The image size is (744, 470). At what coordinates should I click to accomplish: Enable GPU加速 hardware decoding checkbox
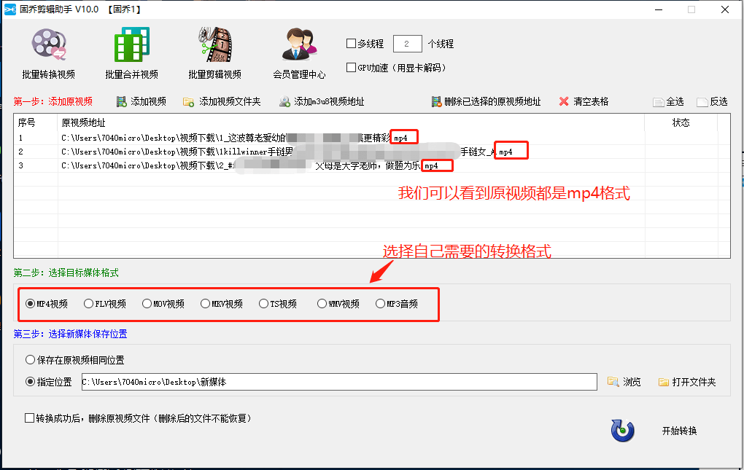click(352, 68)
